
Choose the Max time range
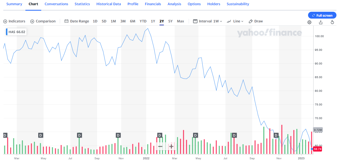[x=181, y=21]
